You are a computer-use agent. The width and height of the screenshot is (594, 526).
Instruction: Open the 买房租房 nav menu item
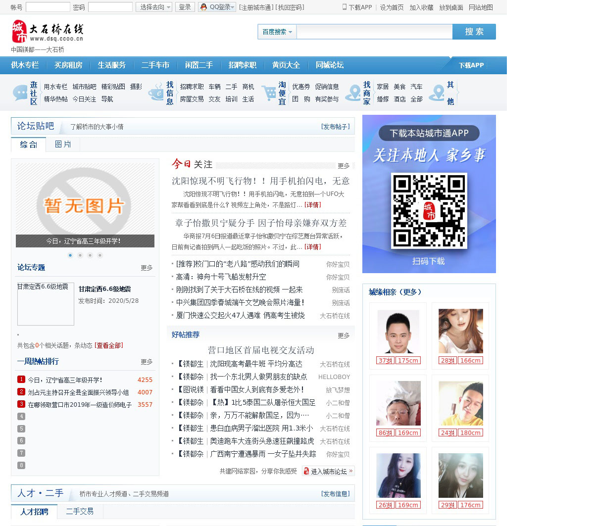pos(68,65)
